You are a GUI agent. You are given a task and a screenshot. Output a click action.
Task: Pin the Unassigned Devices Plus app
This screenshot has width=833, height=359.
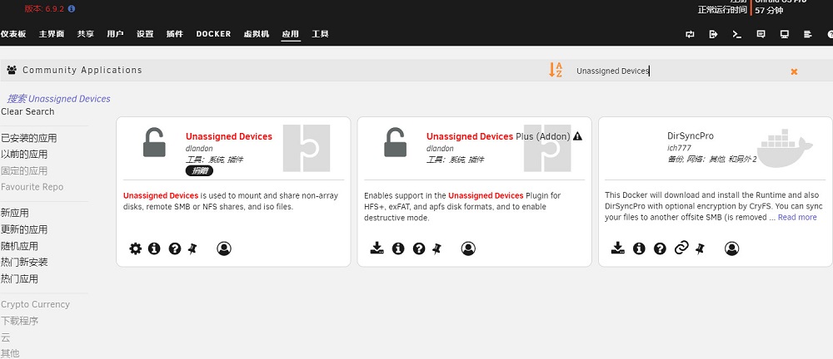[x=436, y=248]
